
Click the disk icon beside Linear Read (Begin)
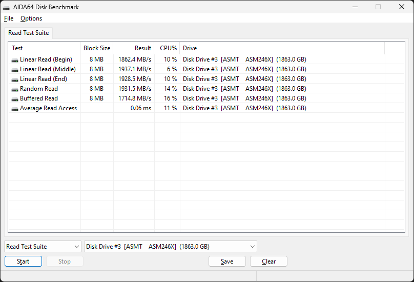coord(15,59)
